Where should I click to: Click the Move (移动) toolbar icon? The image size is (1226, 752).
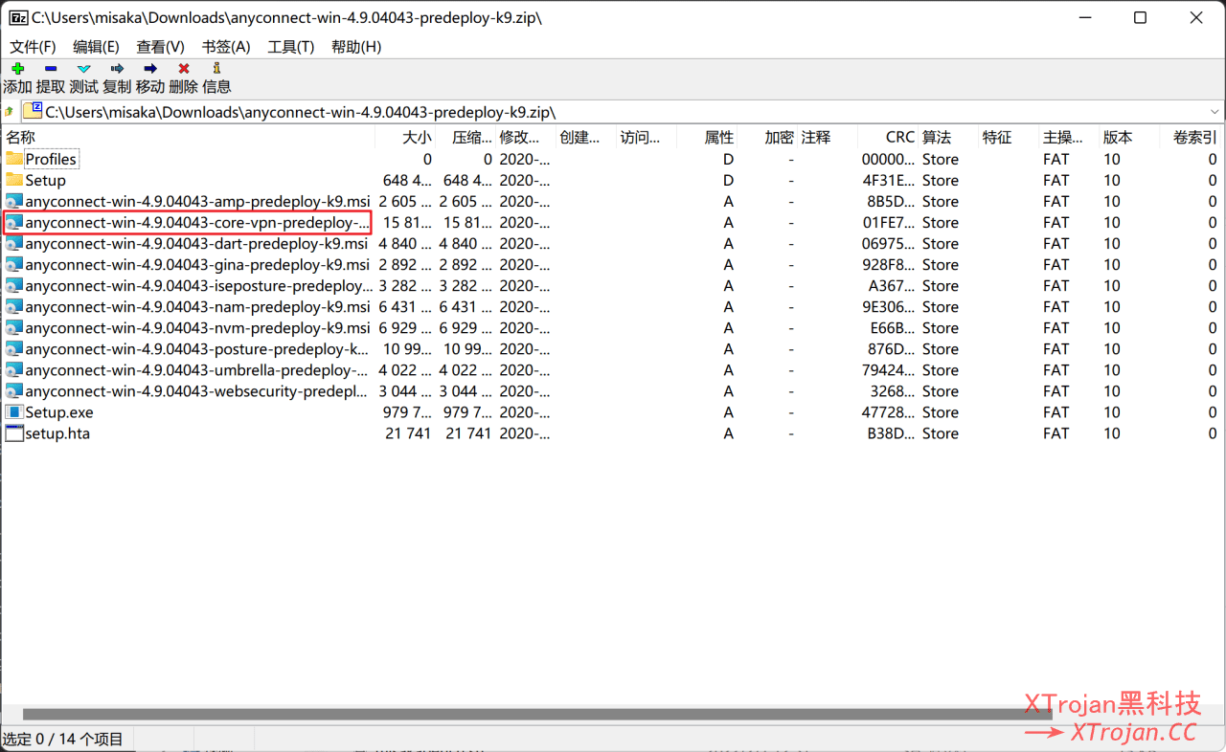coord(150,69)
